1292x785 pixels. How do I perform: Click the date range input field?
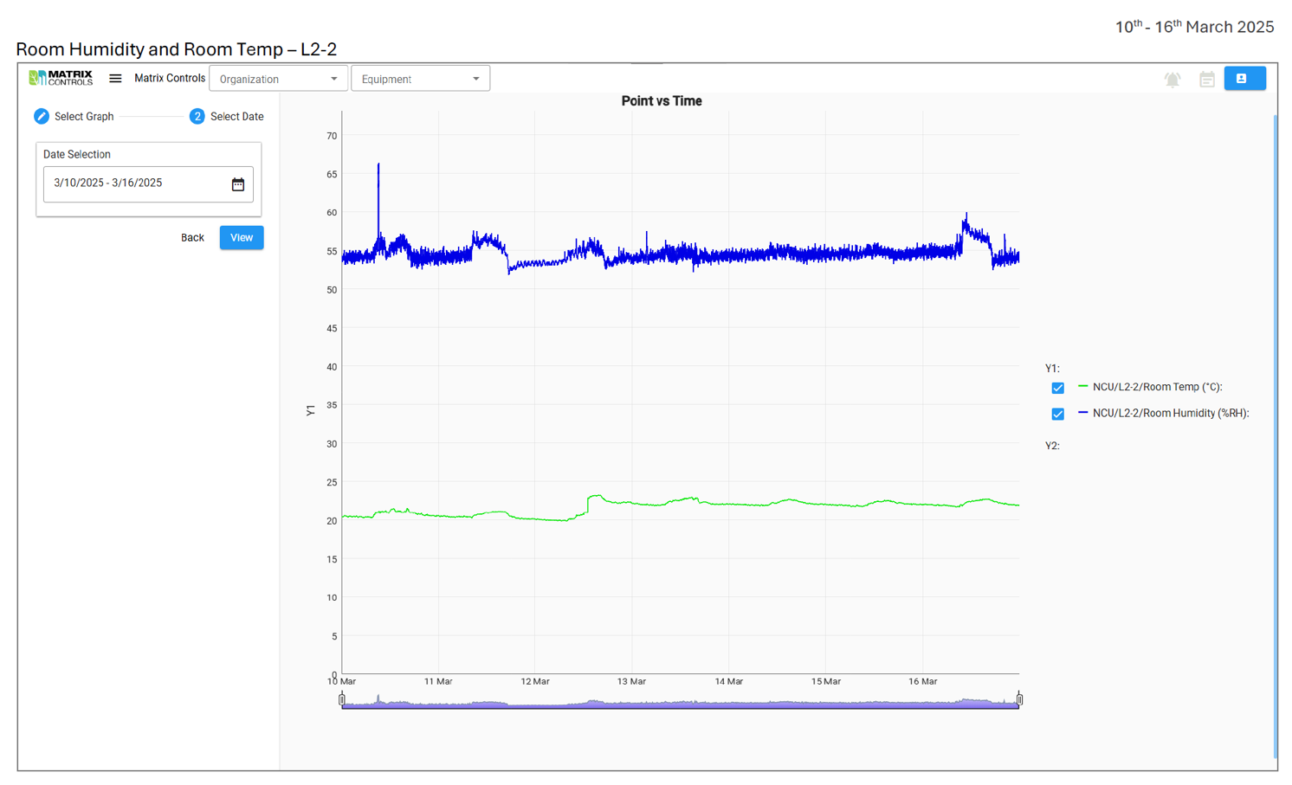134,183
